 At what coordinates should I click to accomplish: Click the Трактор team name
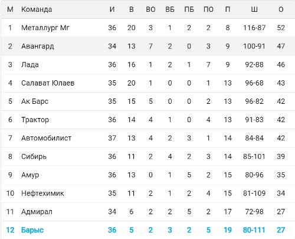[x=35, y=120]
